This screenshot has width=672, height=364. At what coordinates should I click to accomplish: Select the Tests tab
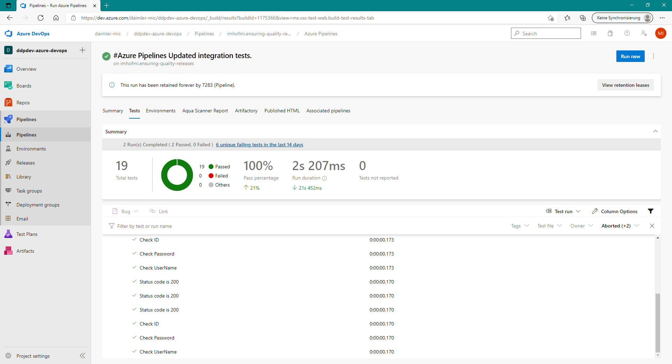(x=134, y=111)
